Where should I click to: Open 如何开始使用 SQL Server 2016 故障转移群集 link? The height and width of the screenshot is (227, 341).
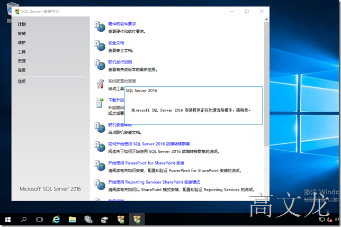pos(149,144)
